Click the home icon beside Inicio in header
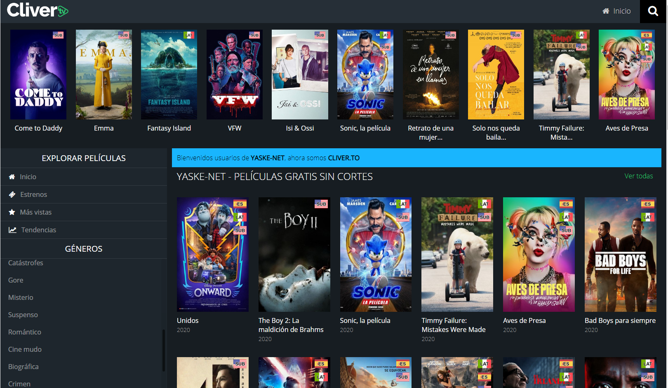The height and width of the screenshot is (388, 668). coord(606,11)
